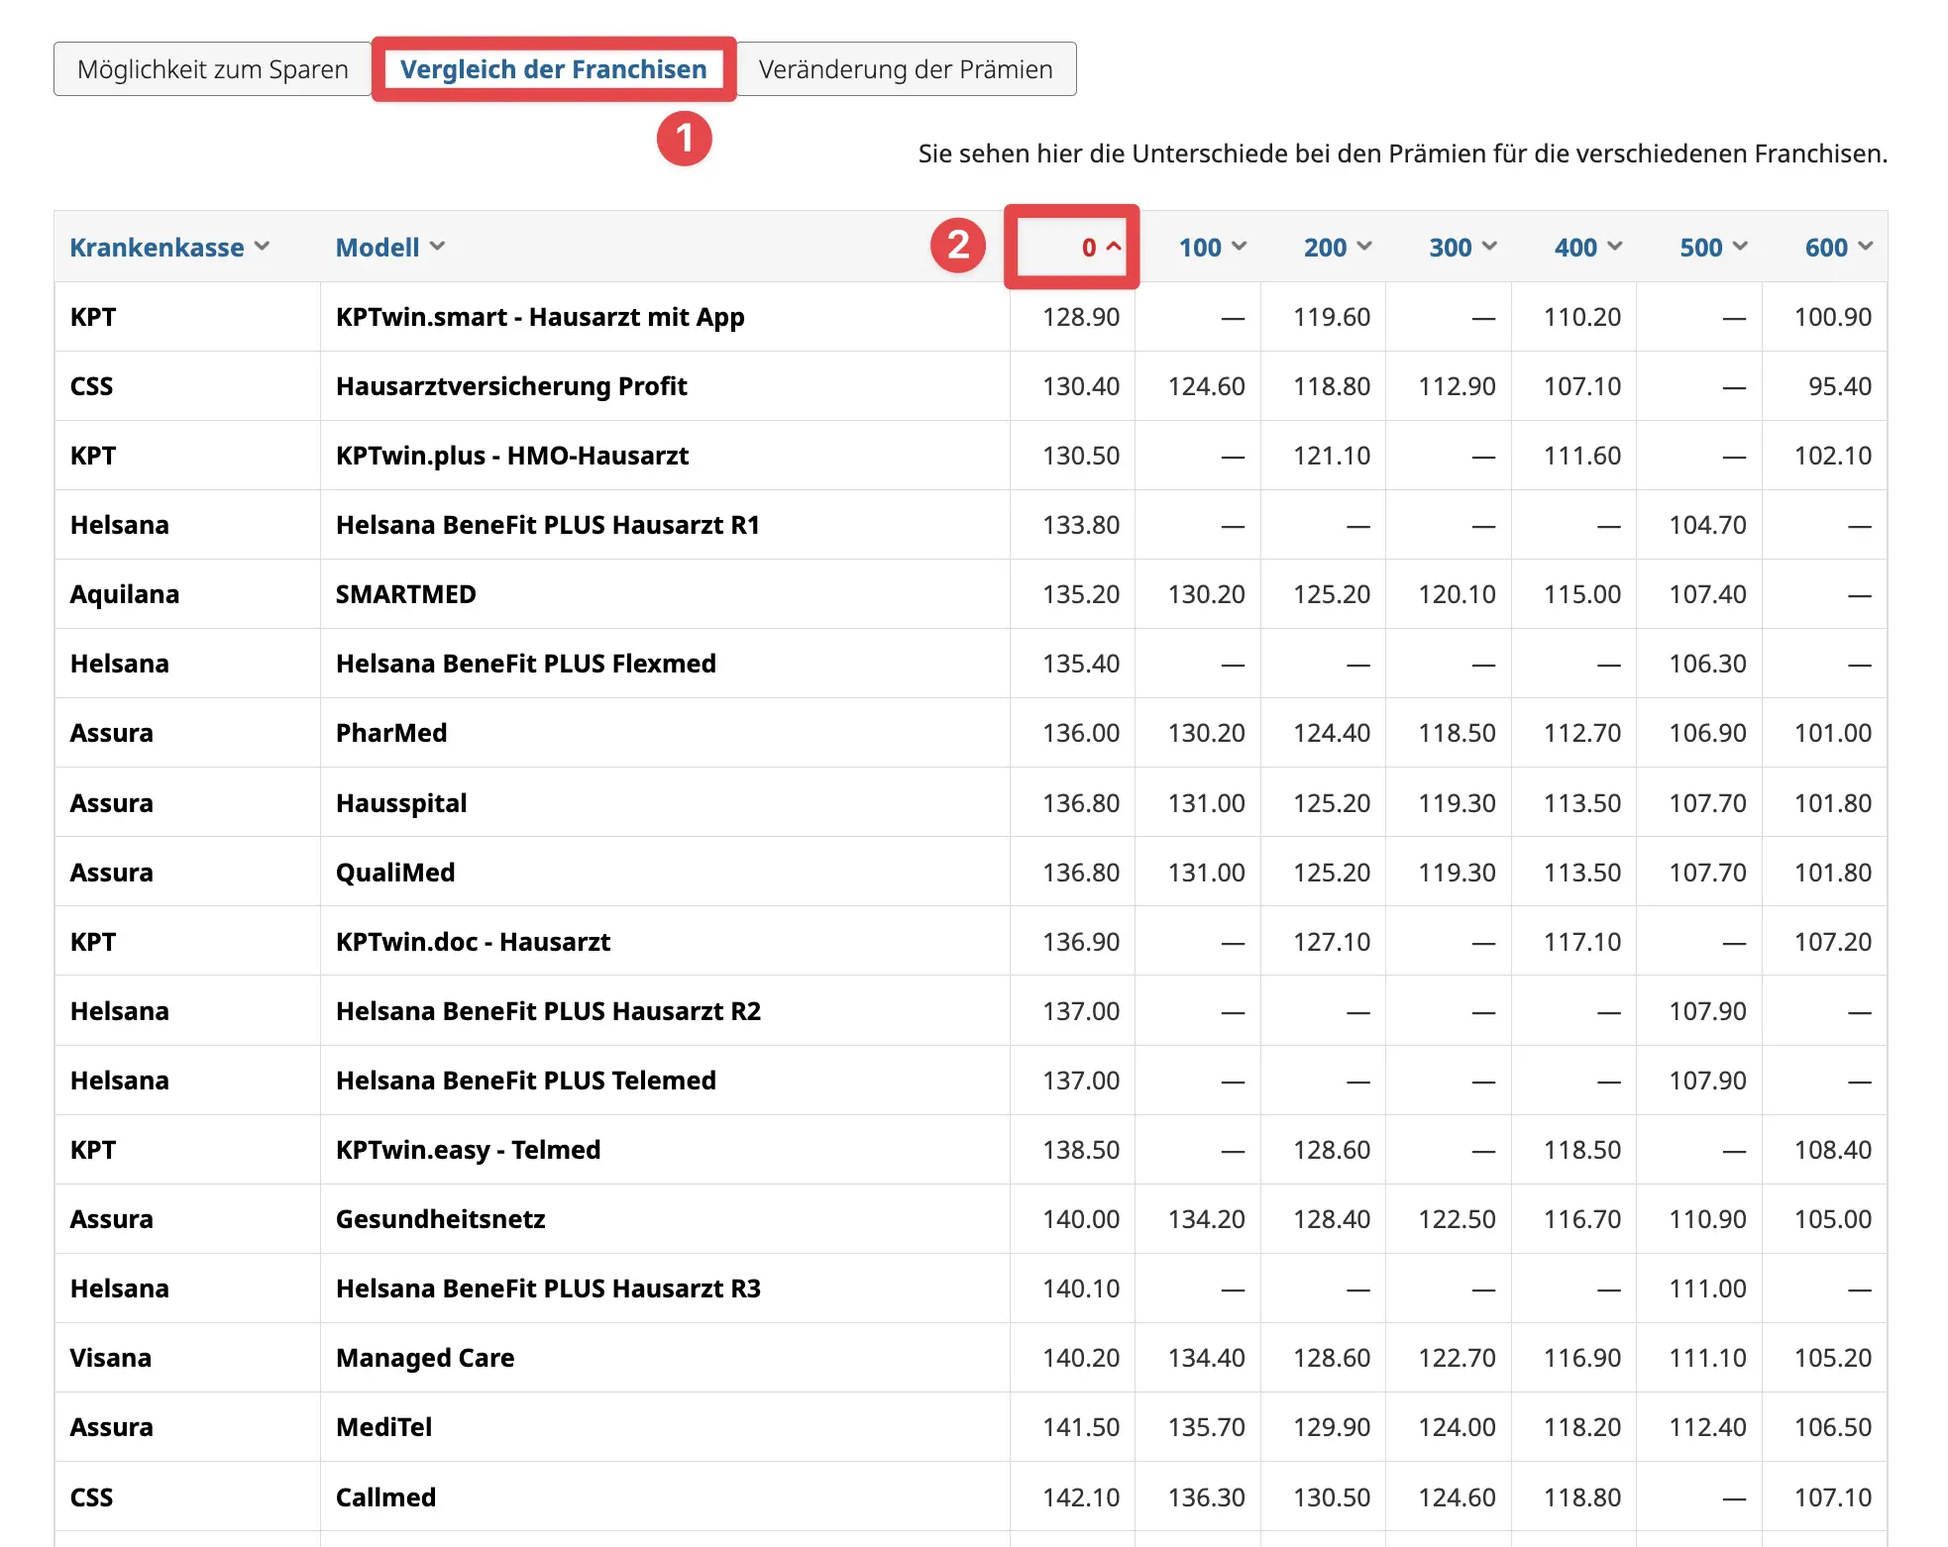Viewport: 1948px width, 1547px height.
Task: Click Helsana BeneFit PLUS Hausarzt R3
Action: pos(548,1289)
